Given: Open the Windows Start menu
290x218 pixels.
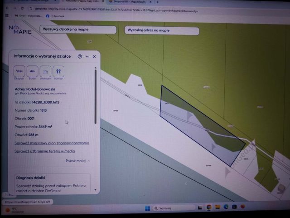Looking at the screenshot, I should pyautogui.click(x=147, y=208).
